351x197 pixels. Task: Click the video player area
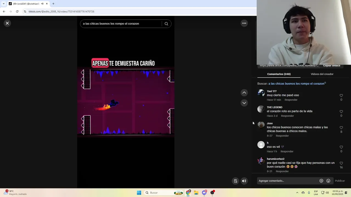(126, 102)
